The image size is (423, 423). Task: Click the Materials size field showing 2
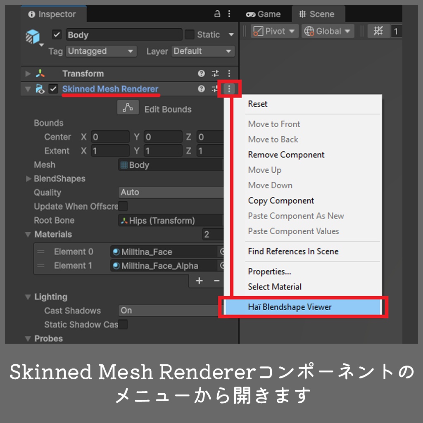click(x=213, y=234)
